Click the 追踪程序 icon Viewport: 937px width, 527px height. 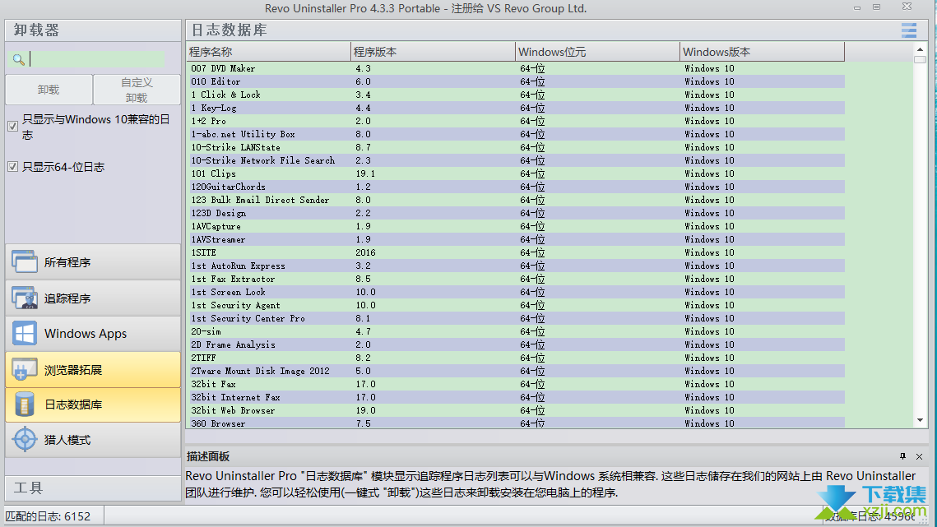(x=25, y=298)
